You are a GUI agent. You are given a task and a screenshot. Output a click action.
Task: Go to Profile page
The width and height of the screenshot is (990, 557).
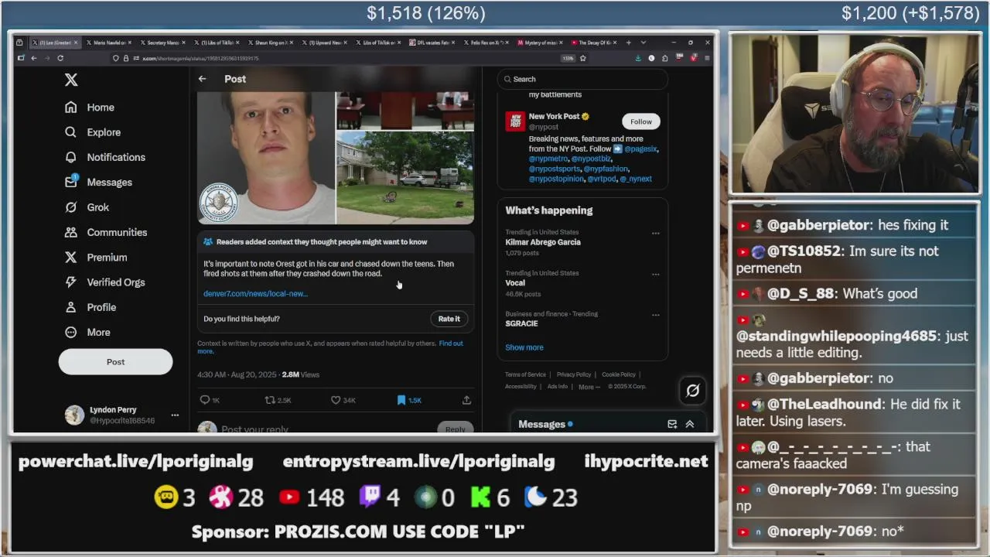(x=90, y=307)
